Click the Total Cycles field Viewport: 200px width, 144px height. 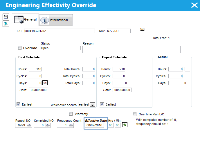click(89, 76)
